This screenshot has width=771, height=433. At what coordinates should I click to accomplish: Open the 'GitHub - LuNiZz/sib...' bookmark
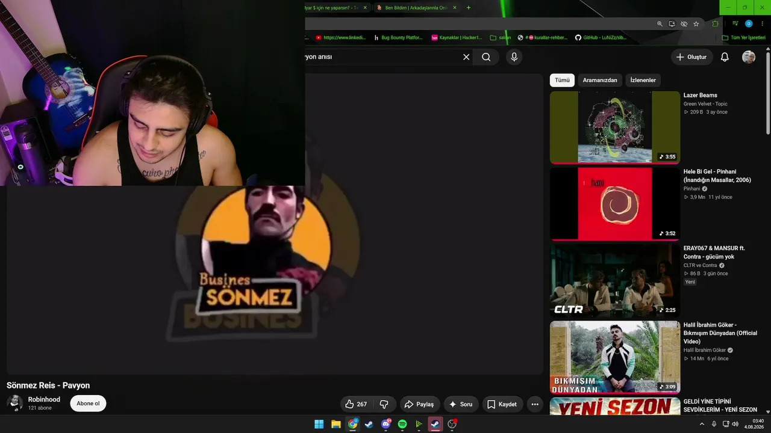tap(601, 37)
